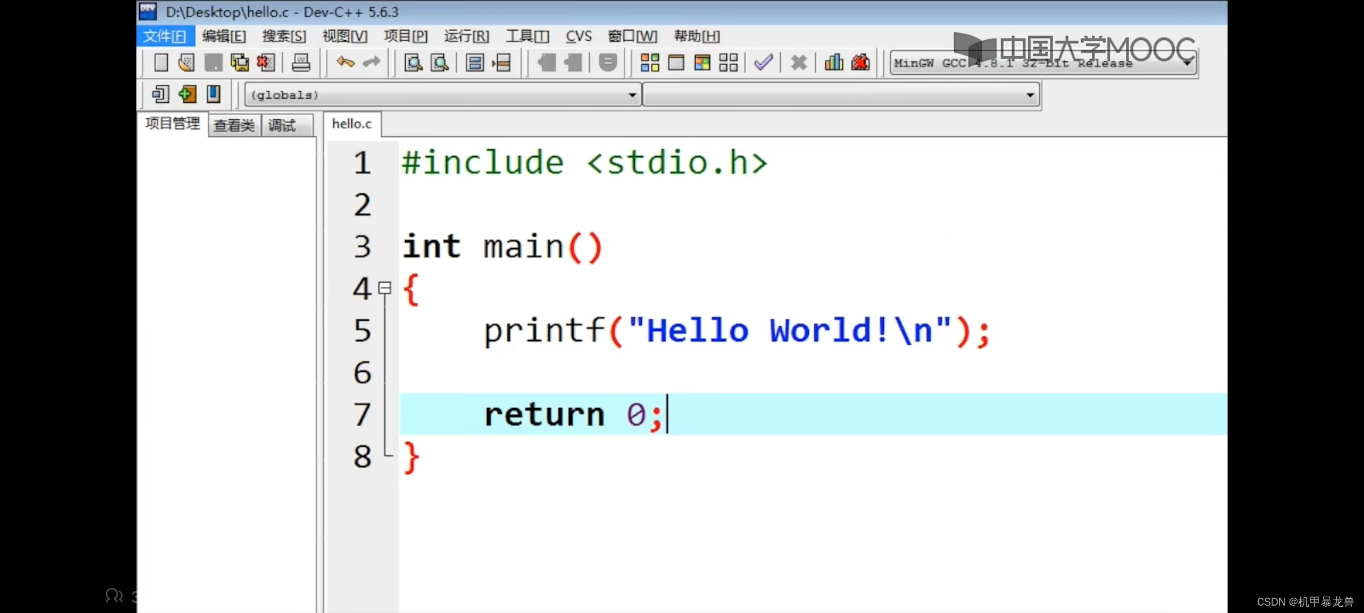
Task: Click the Compile & Run multicolor icon
Action: click(702, 62)
